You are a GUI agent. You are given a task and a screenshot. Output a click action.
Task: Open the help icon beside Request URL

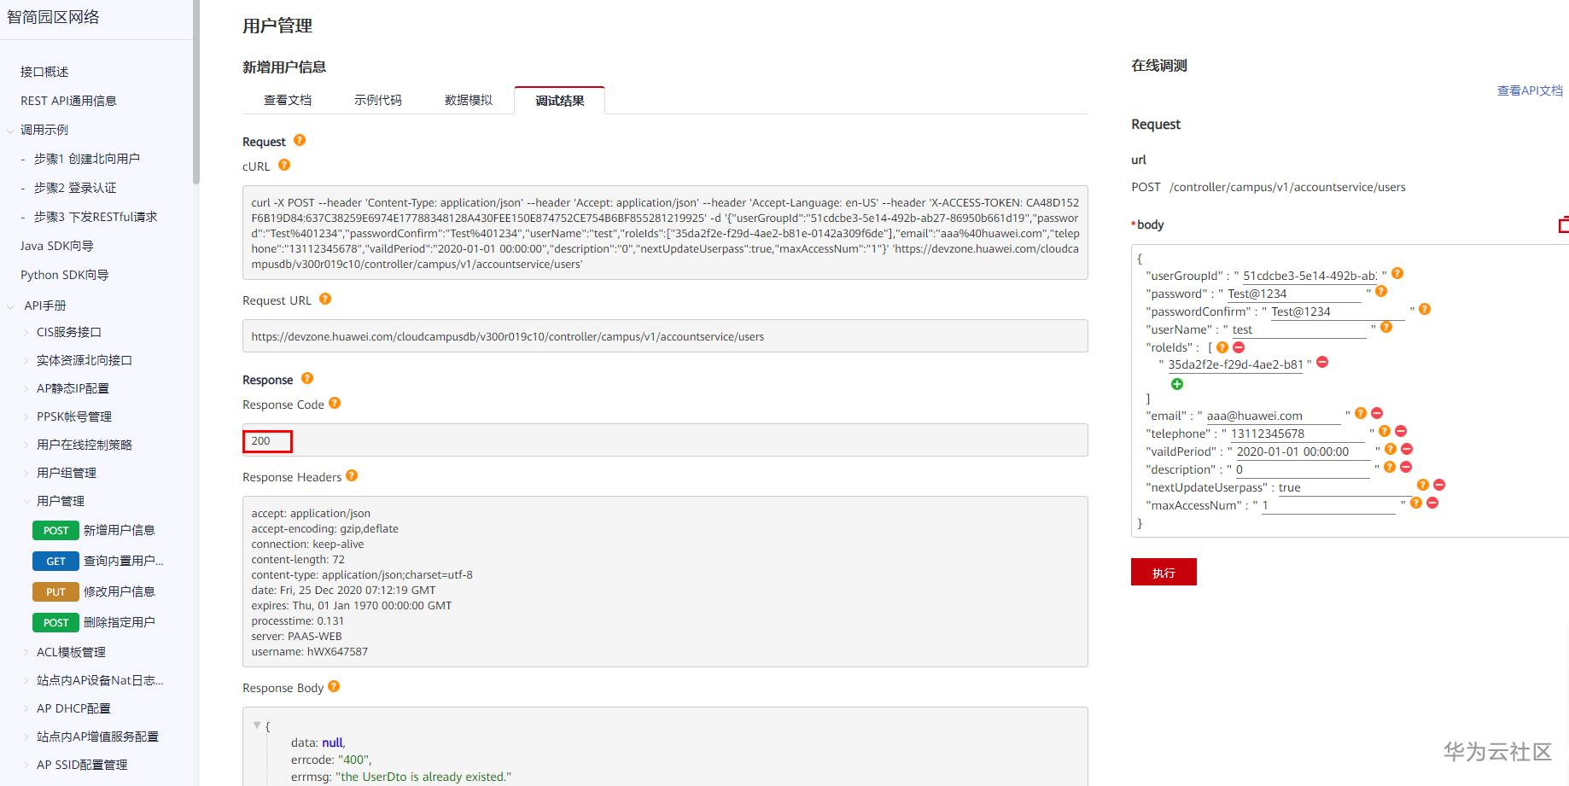(325, 299)
